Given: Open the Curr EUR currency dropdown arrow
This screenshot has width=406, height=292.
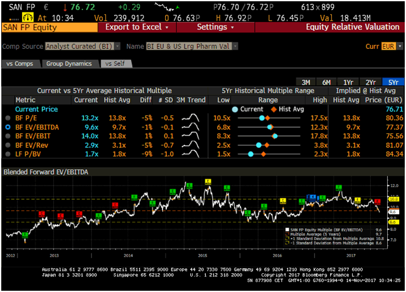Looking at the screenshot, I should (400, 46).
